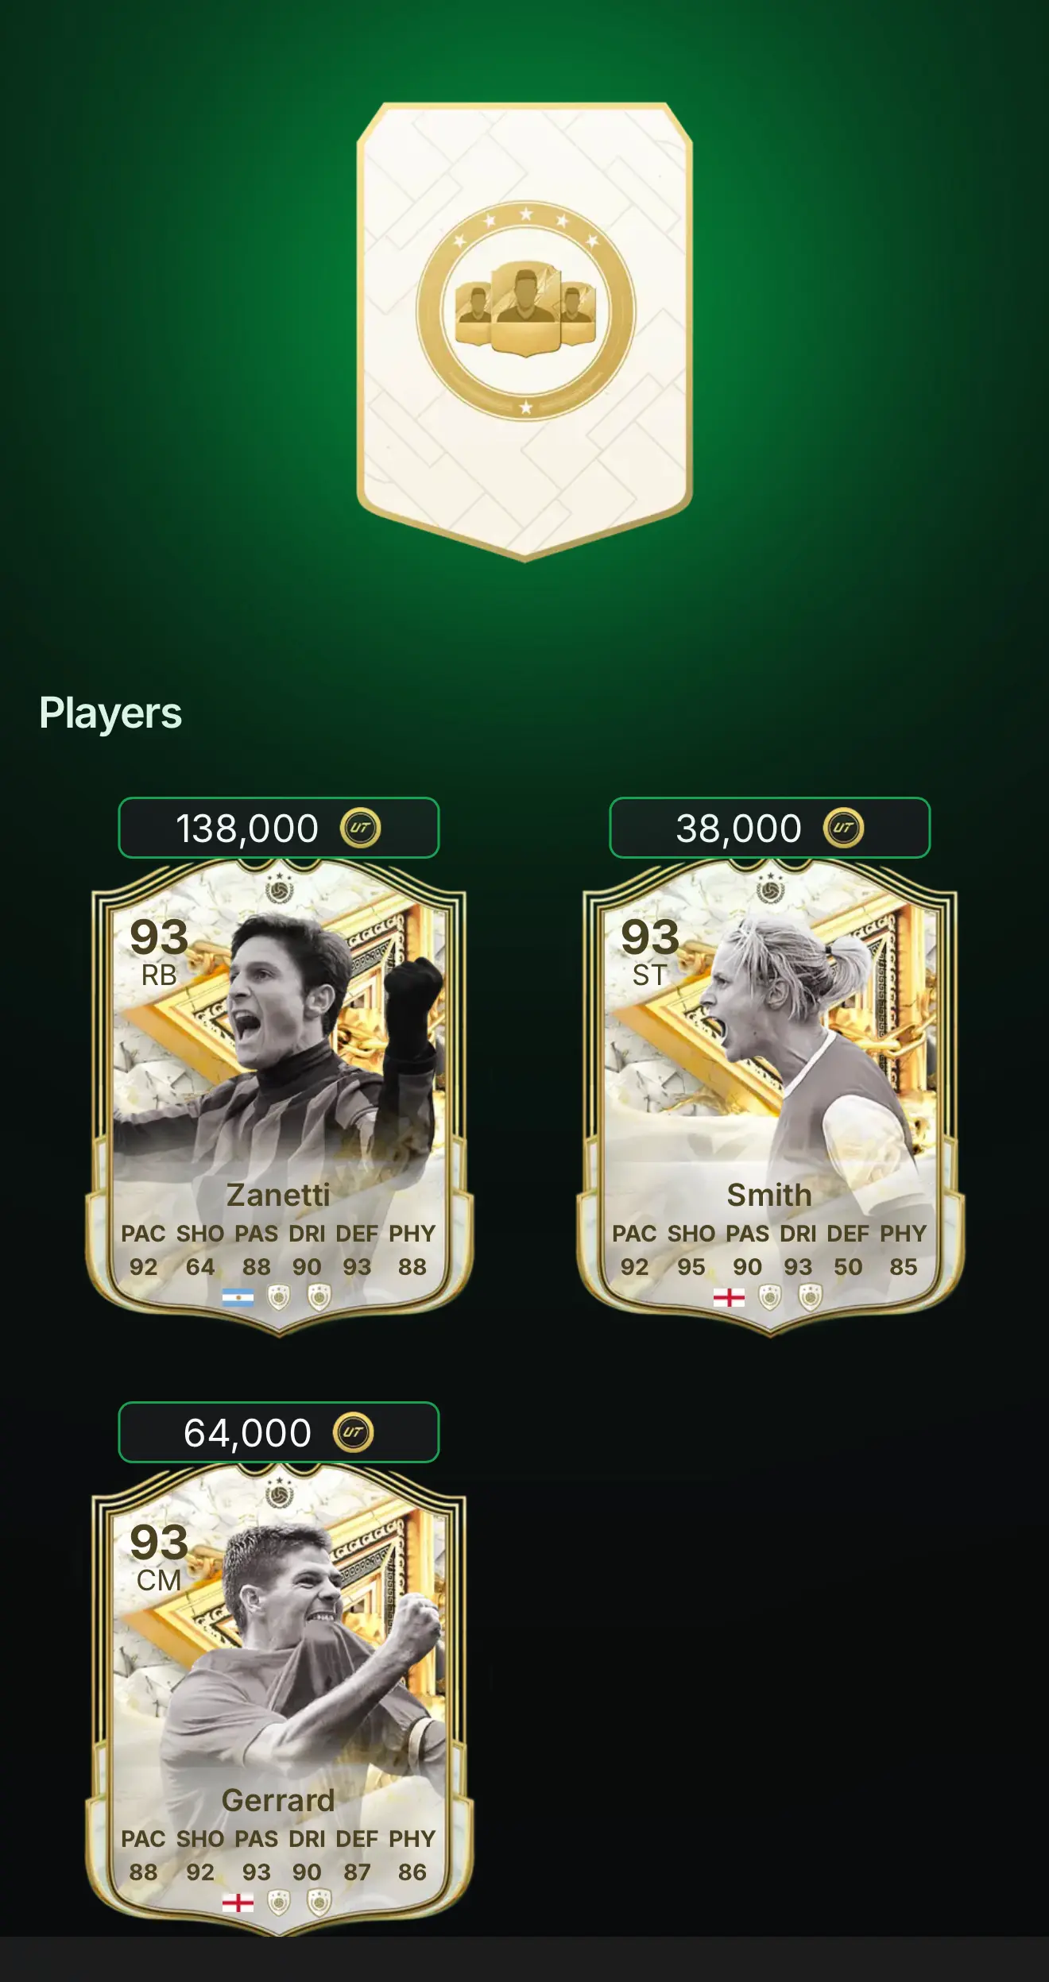Click the 64,000 price label
This screenshot has height=1982, width=1049.
point(247,1434)
